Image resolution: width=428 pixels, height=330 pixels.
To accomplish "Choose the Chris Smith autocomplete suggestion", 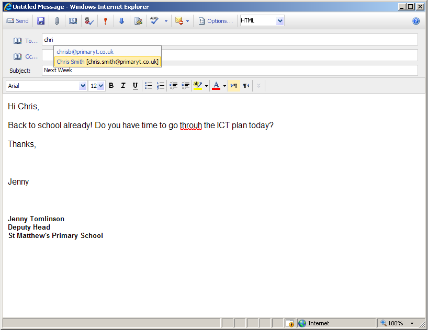I will (x=107, y=62).
